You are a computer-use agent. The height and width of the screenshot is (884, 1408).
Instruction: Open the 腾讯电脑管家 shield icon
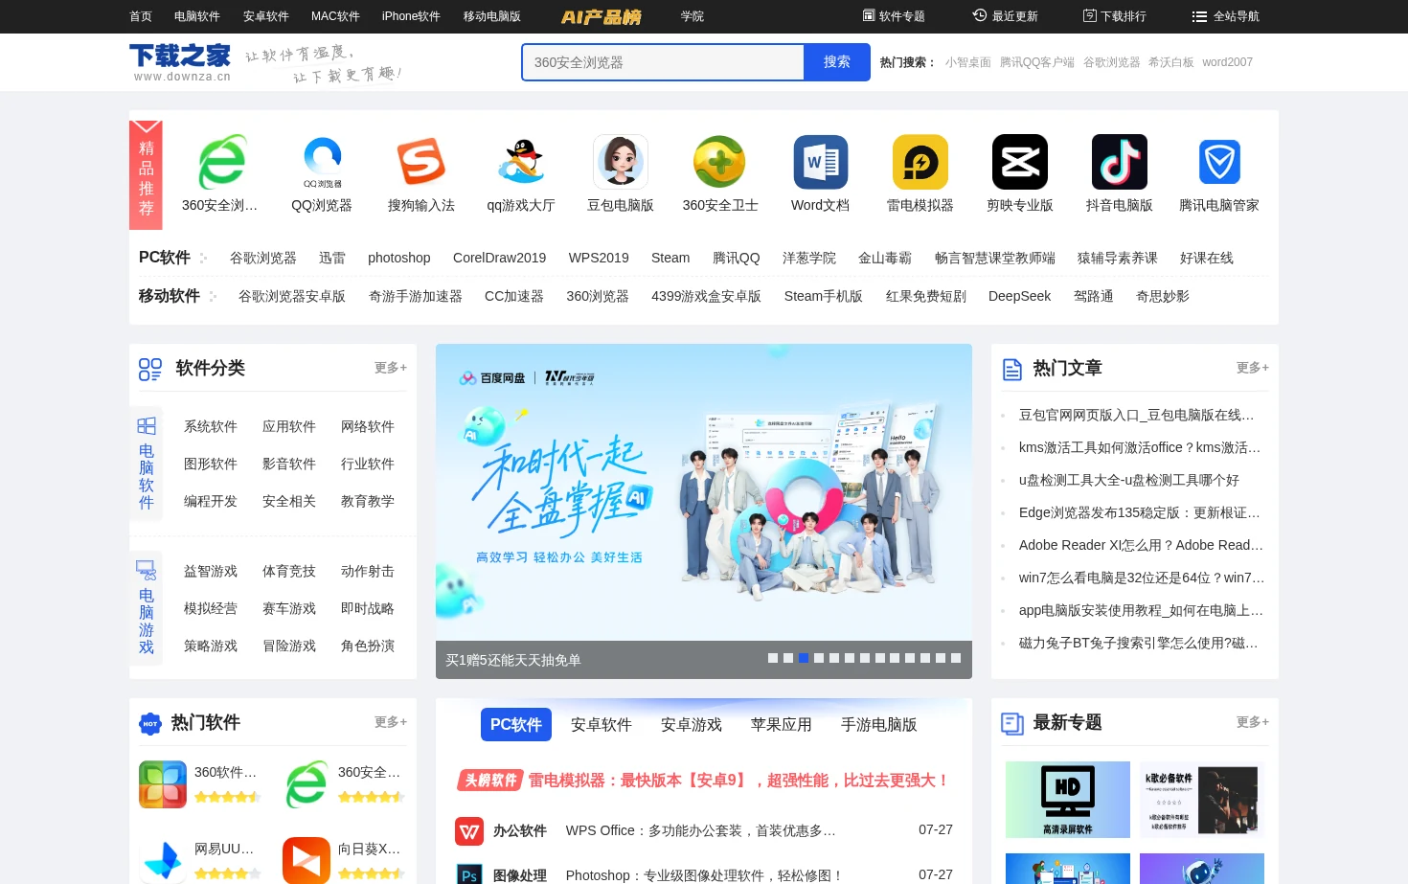click(x=1218, y=162)
